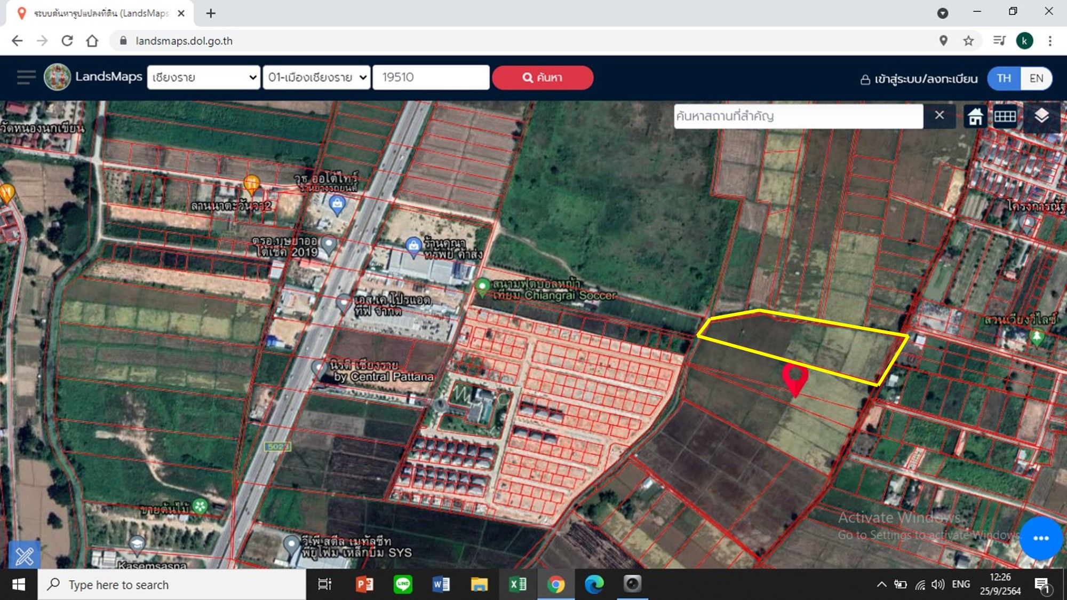Viewport: 1067px width, 600px height.
Task: Bookmark this page with the star icon
Action: click(x=968, y=41)
